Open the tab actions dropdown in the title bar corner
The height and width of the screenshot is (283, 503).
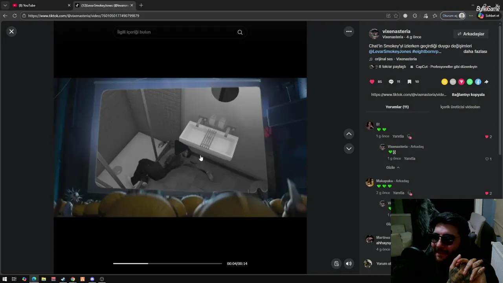click(x=5, y=5)
